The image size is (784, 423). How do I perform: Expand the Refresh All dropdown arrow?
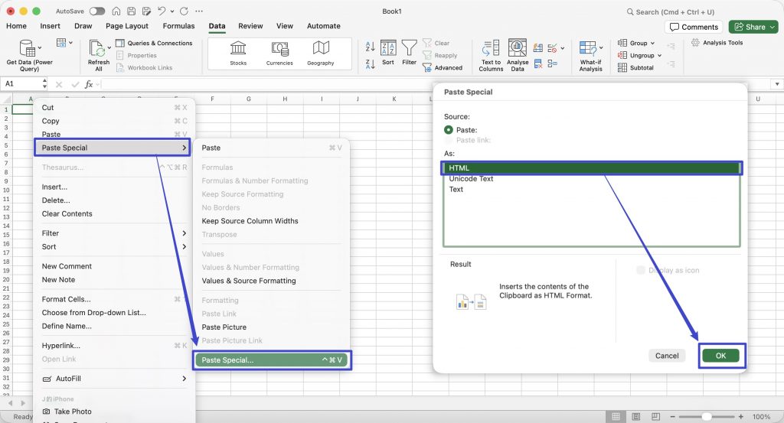click(x=109, y=48)
